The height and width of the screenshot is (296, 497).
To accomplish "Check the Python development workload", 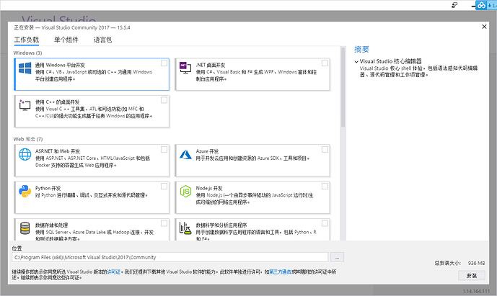I will point(164,186).
